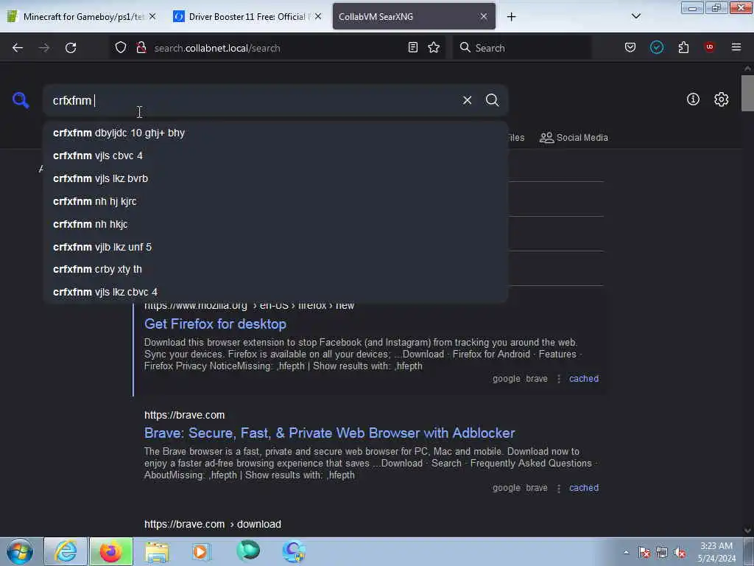Screen dimensions: 754x566
Task: Open 'Get Firefox for desktop' result
Action: click(x=215, y=324)
